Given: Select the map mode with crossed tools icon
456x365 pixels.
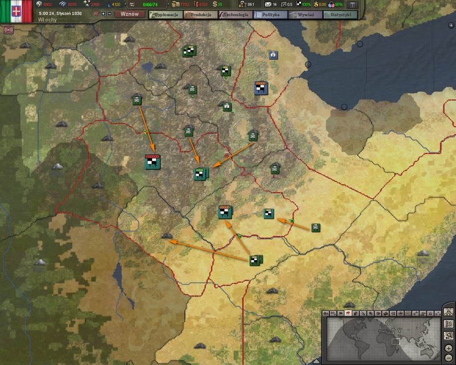Looking at the screenshot, I should click(x=363, y=314).
